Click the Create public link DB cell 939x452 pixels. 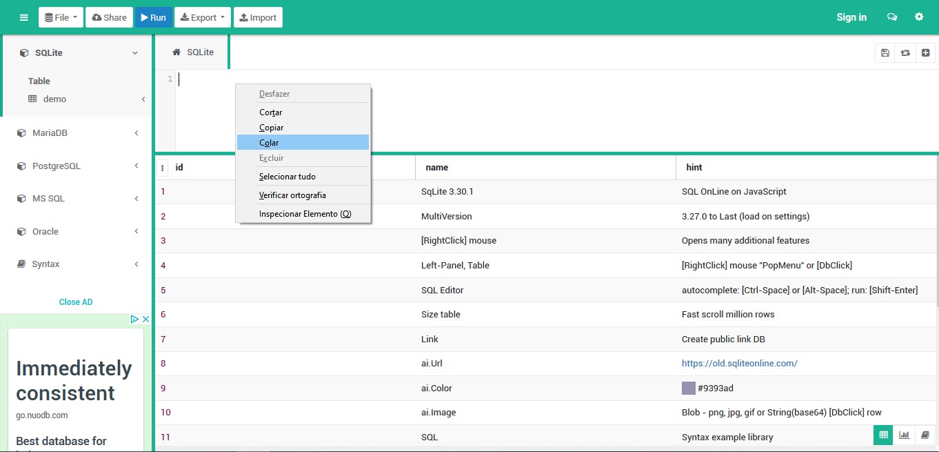click(806, 340)
